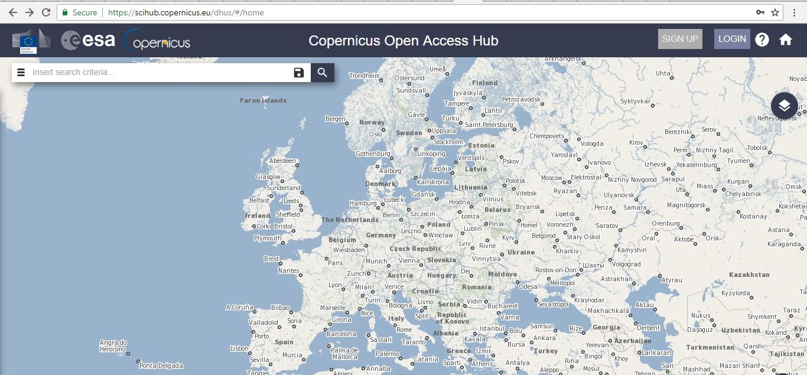This screenshot has width=807, height=375.
Task: Click the browser forward arrow
Action: [x=30, y=12]
